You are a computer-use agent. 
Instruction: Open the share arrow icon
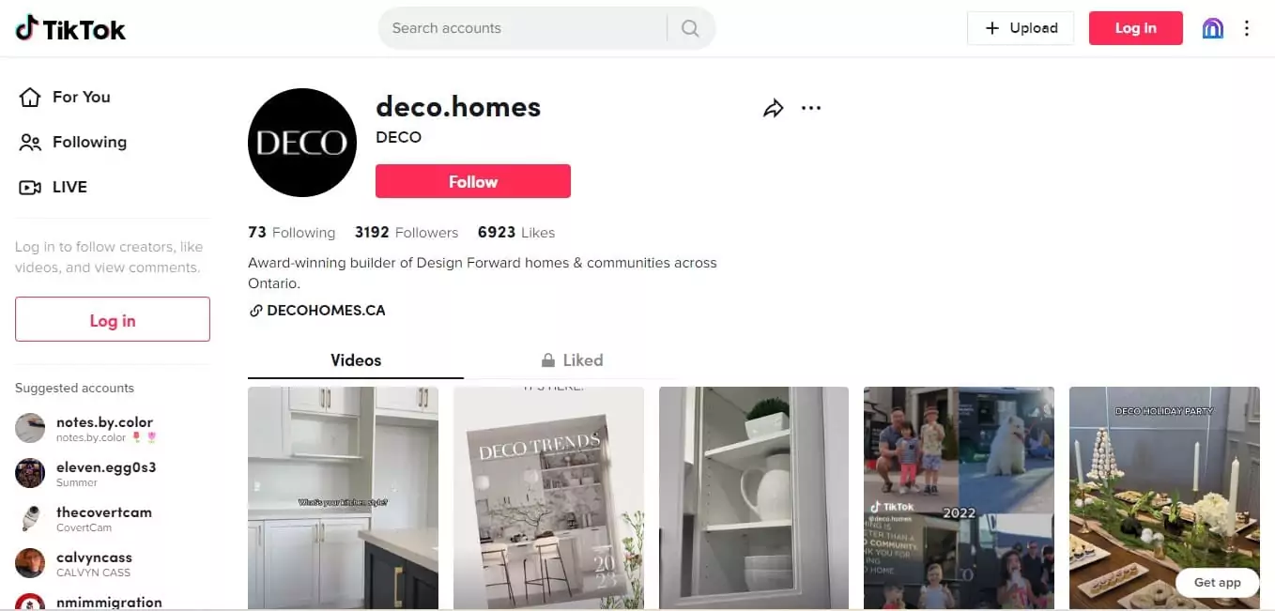(x=773, y=109)
